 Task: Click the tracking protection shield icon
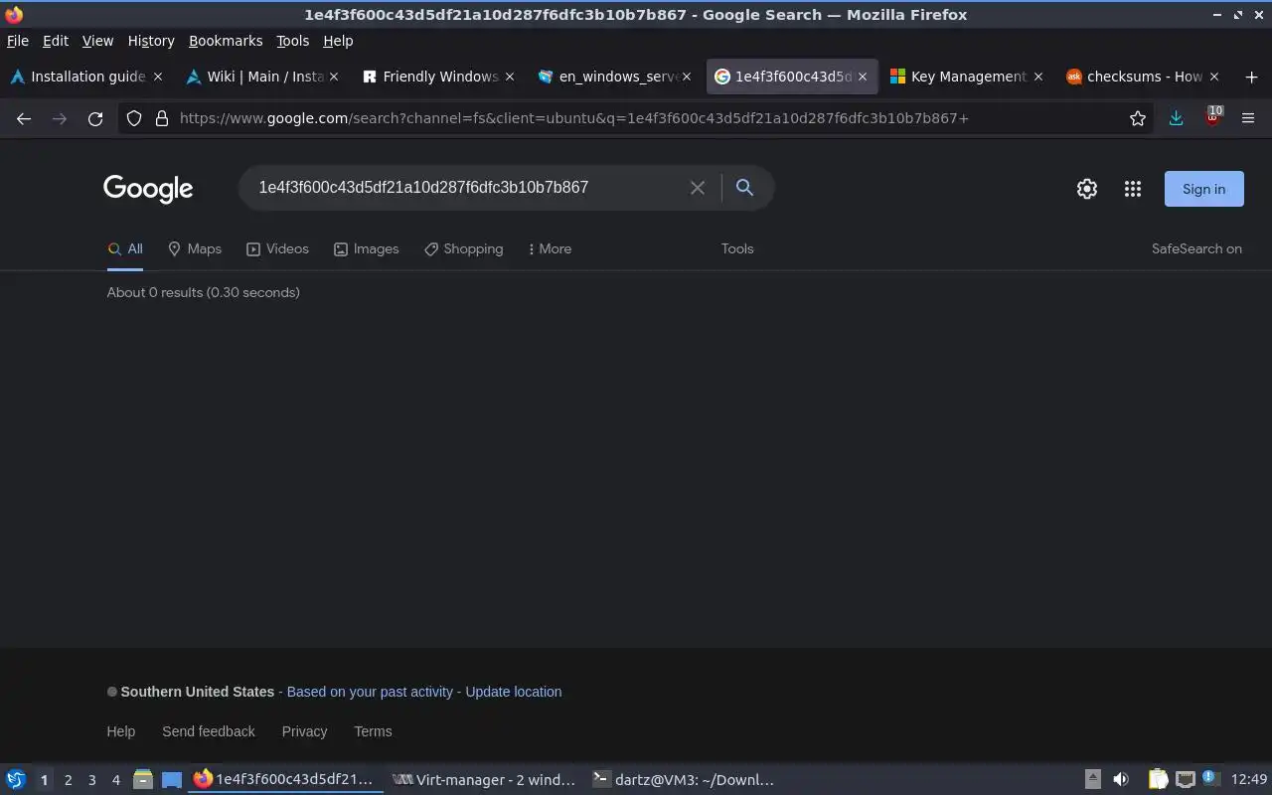134,118
